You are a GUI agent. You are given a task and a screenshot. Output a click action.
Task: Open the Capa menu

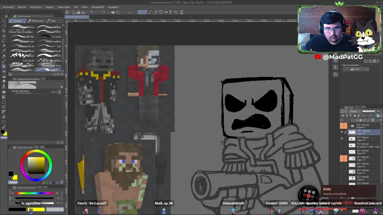[x=50, y=7]
